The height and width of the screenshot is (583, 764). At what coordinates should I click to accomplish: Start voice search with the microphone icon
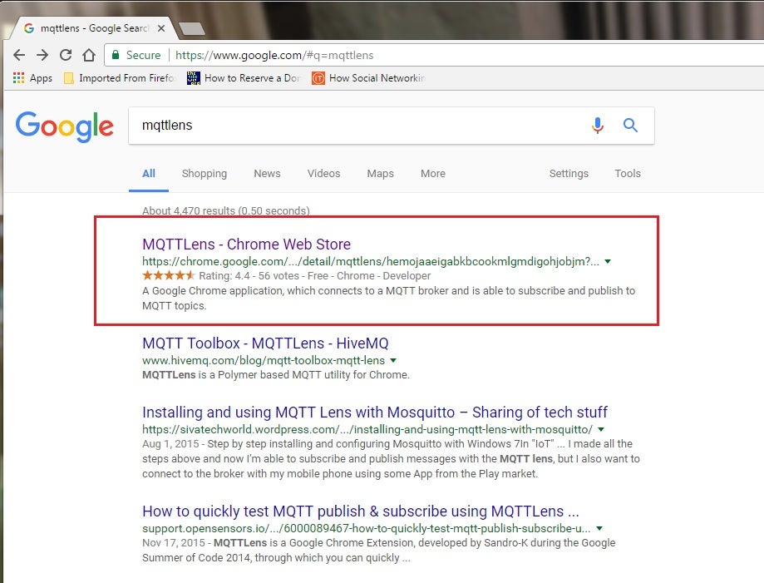597,126
